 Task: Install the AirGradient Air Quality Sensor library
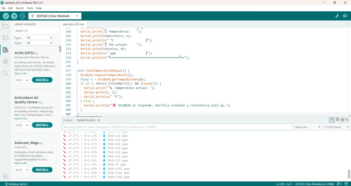coord(42,125)
